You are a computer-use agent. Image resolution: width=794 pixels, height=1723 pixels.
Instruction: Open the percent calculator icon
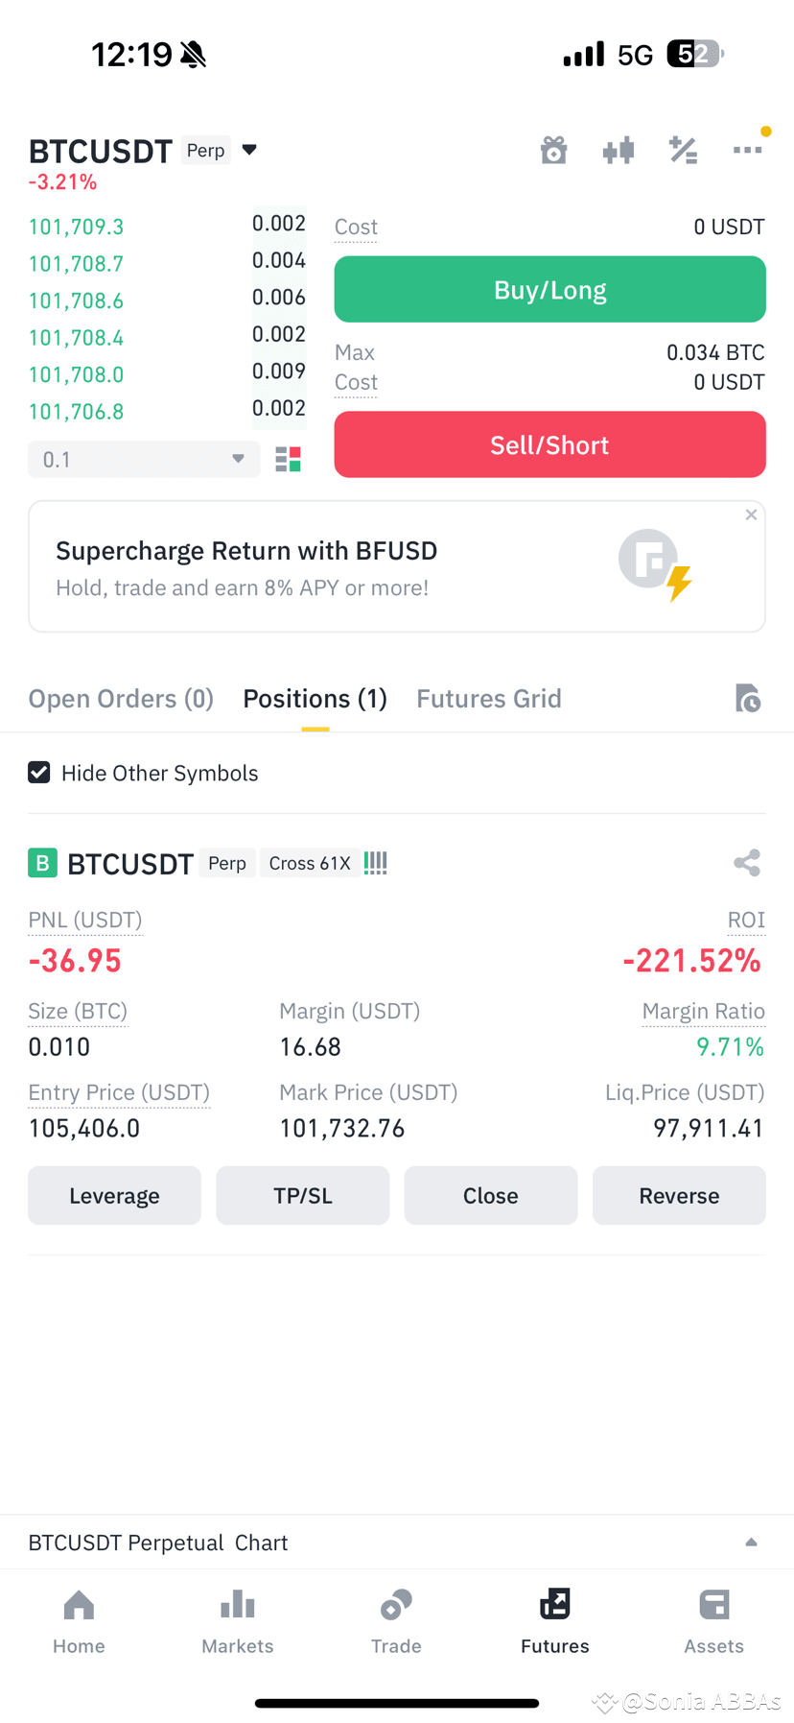tap(683, 150)
